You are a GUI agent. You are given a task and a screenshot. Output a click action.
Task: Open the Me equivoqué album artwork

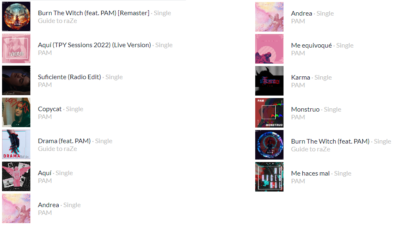coord(269,49)
